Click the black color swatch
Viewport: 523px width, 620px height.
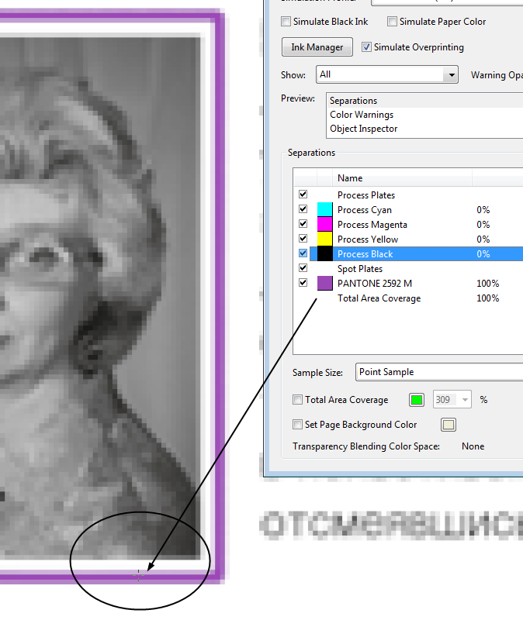tap(325, 254)
